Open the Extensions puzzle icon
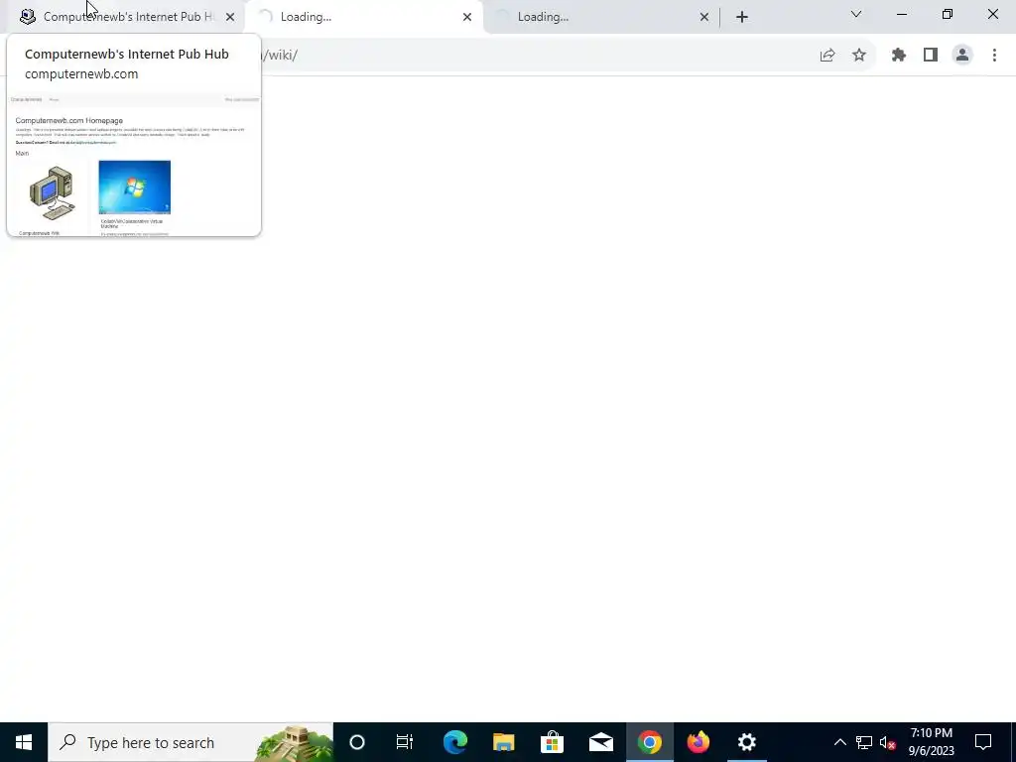The width and height of the screenshot is (1016, 762). (899, 56)
